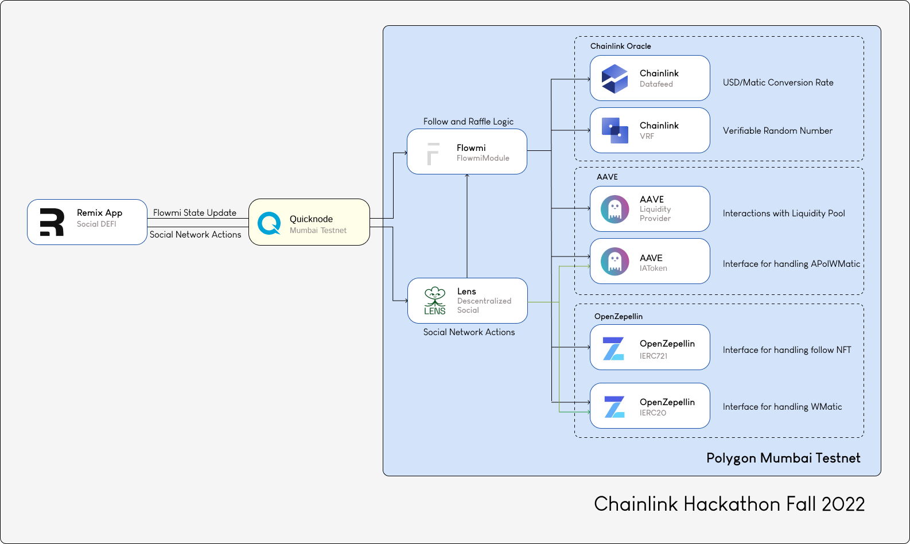Viewport: 910px width, 544px height.
Task: Click the AAVE Liquidity Provider ghost icon
Action: (x=615, y=209)
